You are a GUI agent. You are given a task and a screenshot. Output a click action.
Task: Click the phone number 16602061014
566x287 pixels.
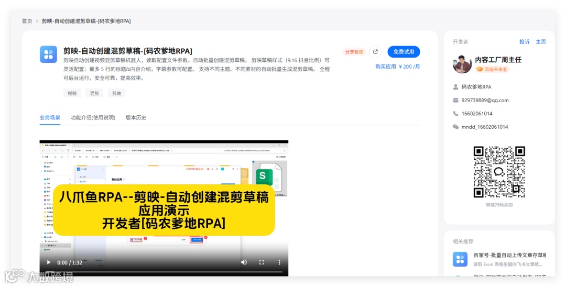click(x=477, y=114)
